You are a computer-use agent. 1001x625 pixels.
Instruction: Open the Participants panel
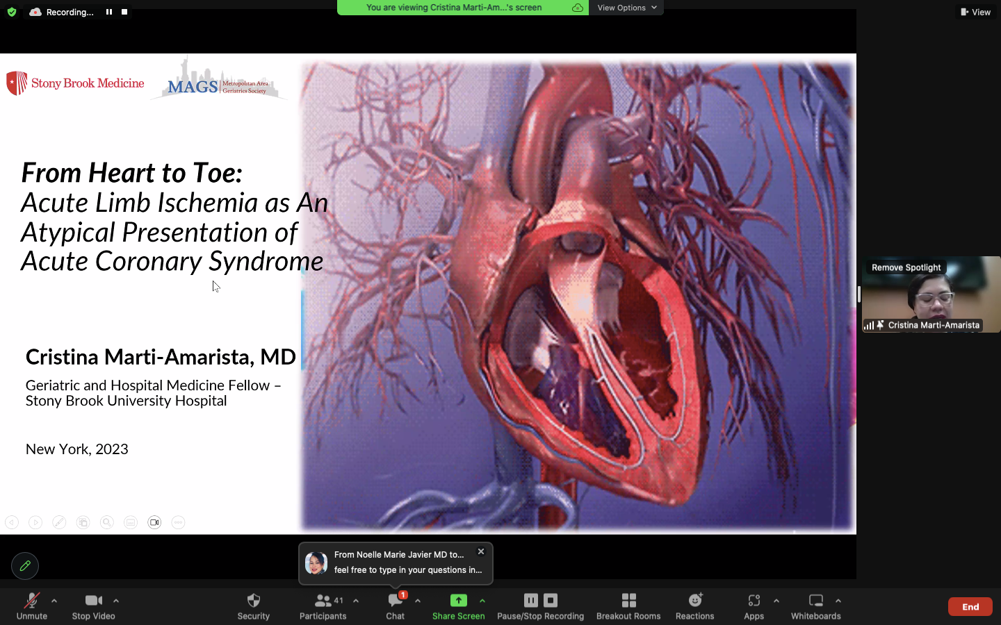[x=323, y=606]
